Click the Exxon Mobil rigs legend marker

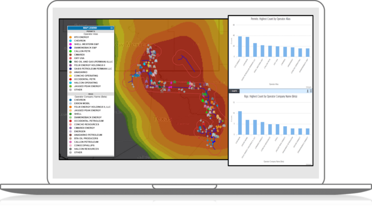[x=71, y=104]
